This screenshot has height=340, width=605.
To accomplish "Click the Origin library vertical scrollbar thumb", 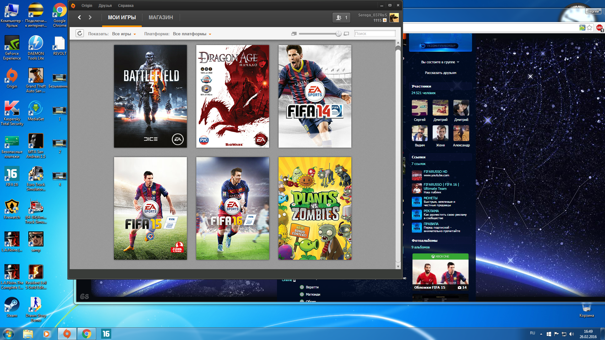I will click(398, 154).
